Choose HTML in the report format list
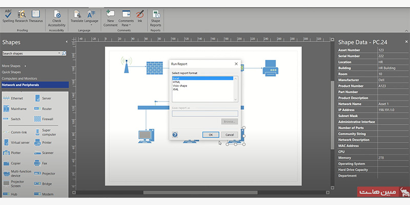 coord(176,82)
